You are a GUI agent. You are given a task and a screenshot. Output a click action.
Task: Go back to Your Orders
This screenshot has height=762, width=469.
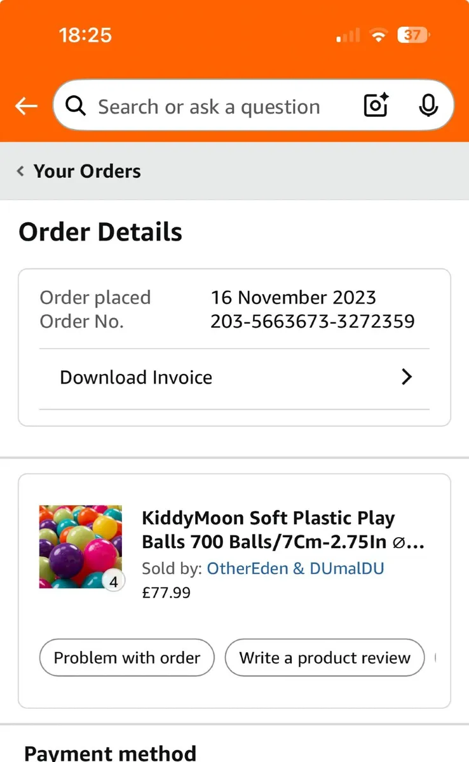[87, 171]
